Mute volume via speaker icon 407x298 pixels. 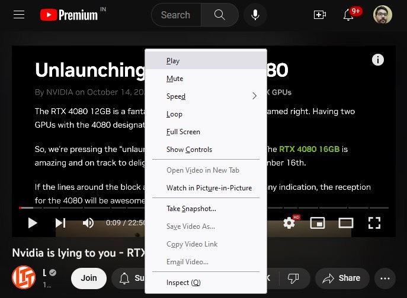[88, 223]
